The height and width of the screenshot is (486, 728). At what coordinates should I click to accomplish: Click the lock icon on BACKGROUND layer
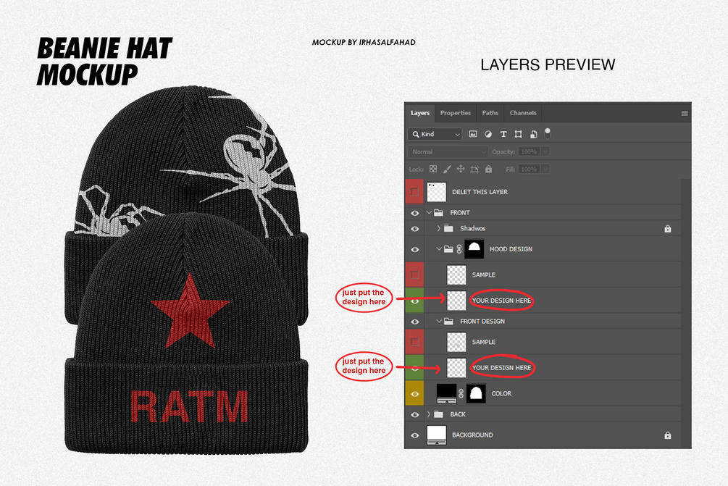coord(668,435)
